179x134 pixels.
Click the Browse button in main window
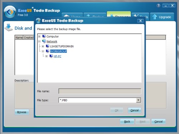tap(22, 112)
